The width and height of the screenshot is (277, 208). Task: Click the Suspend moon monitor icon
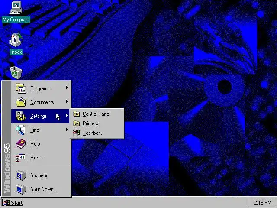pos(21,175)
